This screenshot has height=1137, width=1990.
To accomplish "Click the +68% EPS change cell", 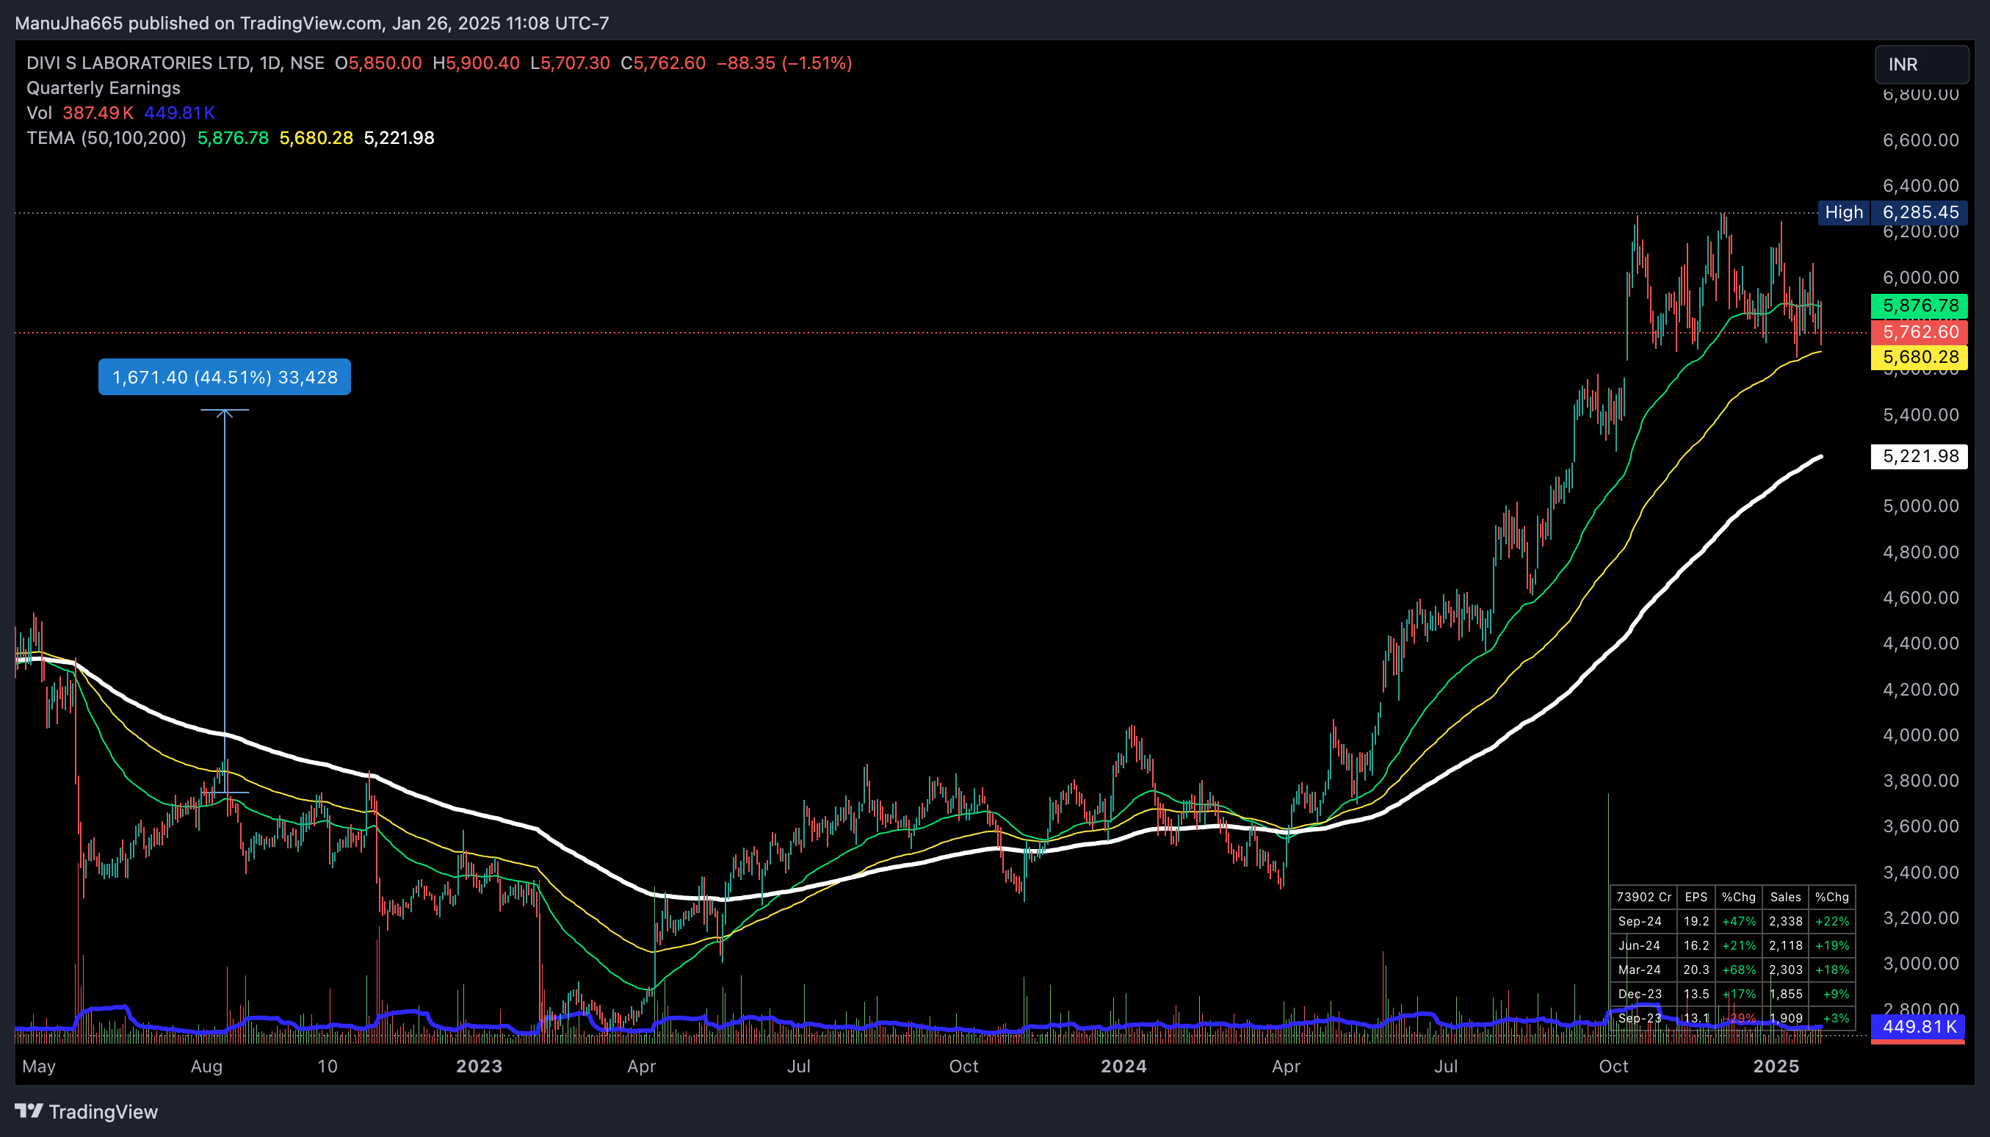I will point(1739,970).
